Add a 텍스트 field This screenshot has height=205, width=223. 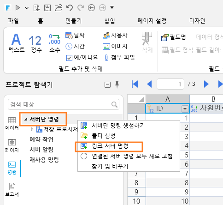tap(17, 43)
